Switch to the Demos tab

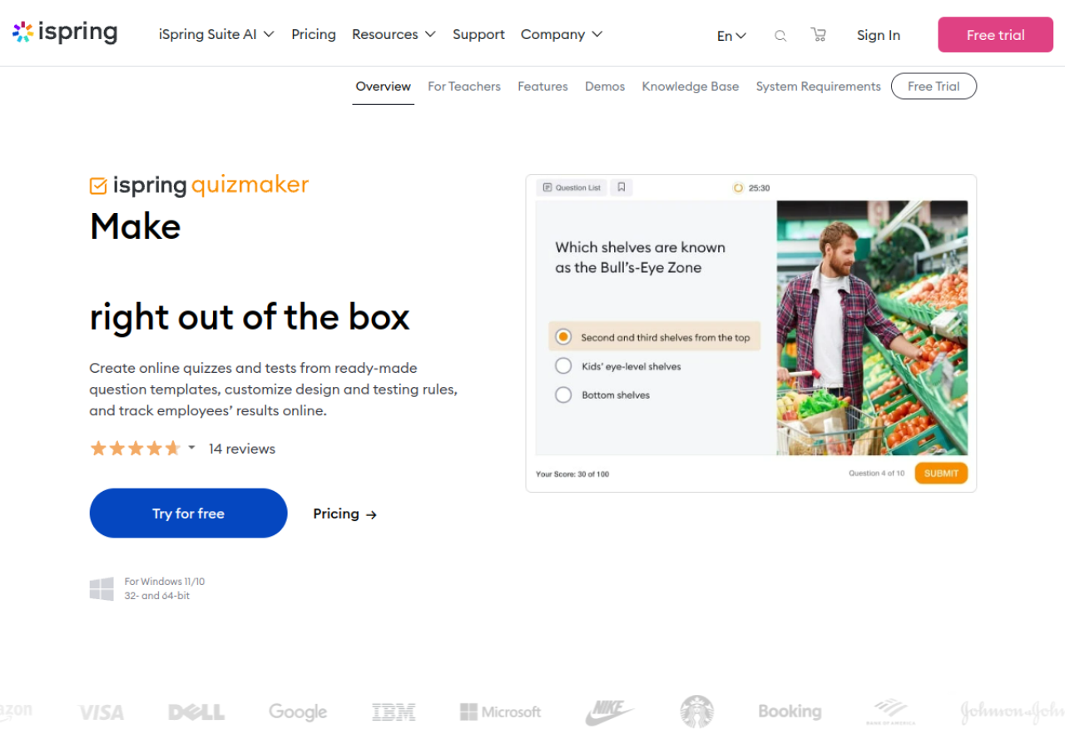click(x=605, y=87)
